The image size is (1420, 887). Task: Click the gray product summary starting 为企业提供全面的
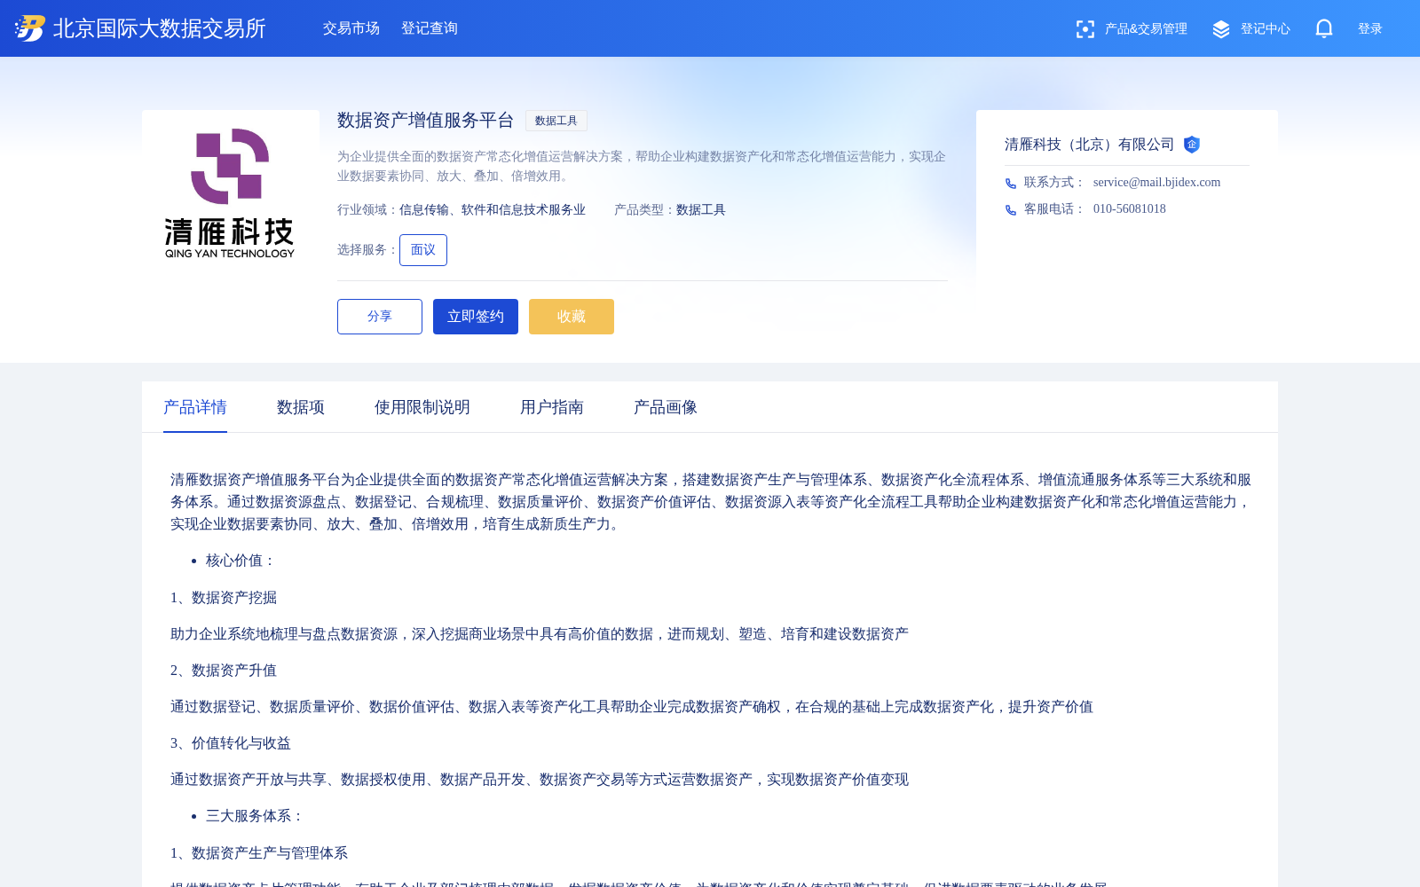[x=642, y=166]
